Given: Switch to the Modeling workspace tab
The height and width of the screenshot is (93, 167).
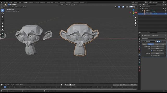Looking at the screenshot, I should [31, 2].
